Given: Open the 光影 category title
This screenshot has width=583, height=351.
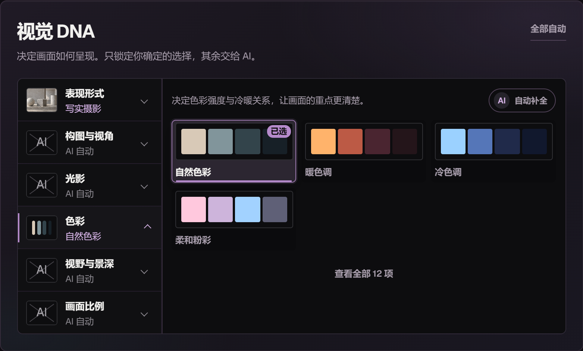Looking at the screenshot, I should point(75,178).
